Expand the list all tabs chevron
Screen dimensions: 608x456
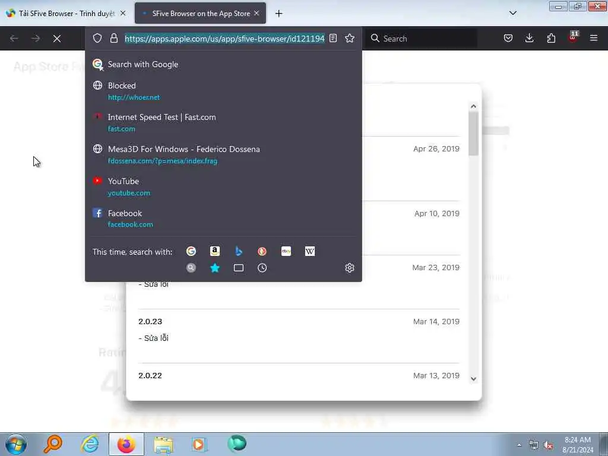click(513, 13)
